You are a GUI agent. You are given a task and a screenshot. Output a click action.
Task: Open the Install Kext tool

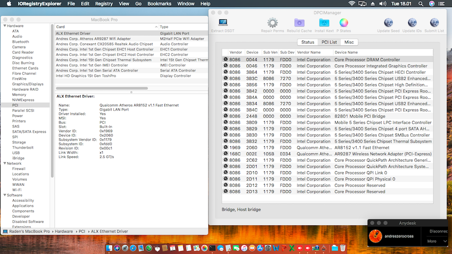point(324,23)
